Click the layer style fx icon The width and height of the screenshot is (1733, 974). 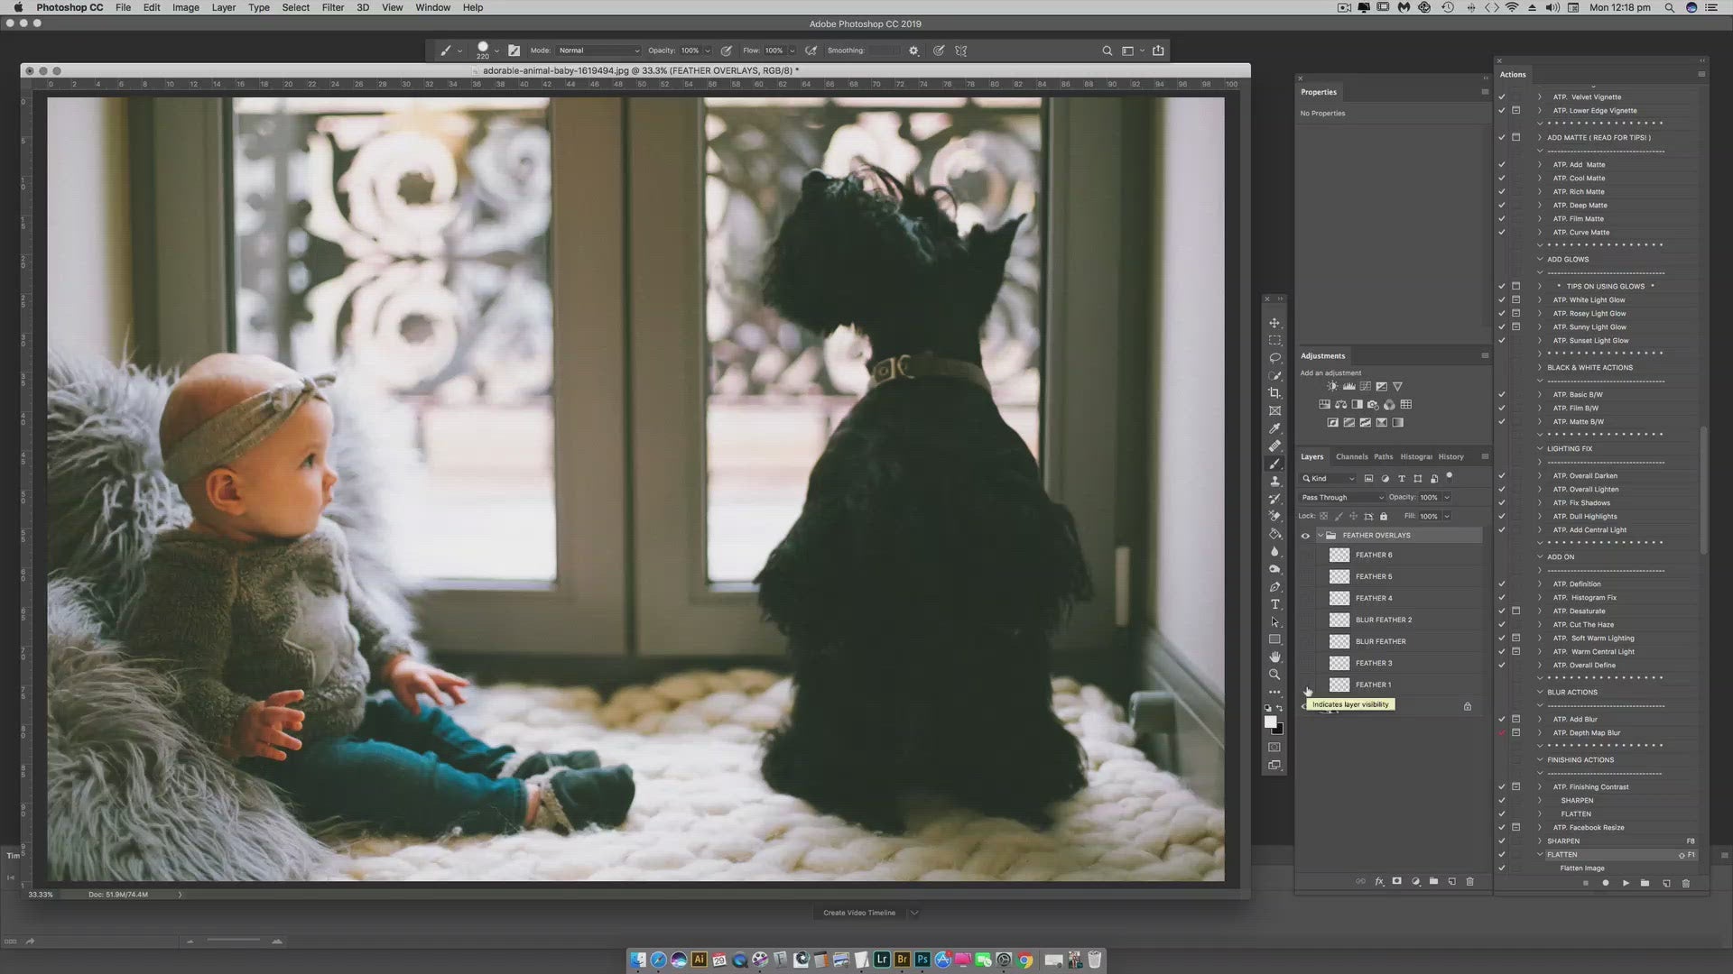1378,881
